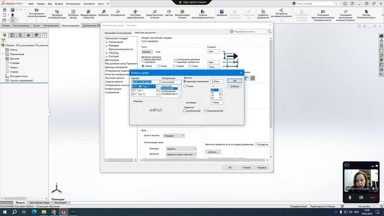Viewport: 384px width, 216px height.
Task: Click the New document icon
Action: pyautogui.click(x=4, y=15)
